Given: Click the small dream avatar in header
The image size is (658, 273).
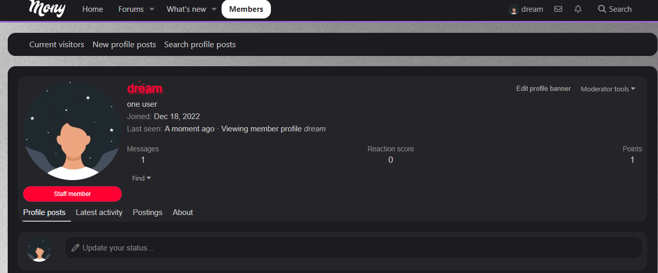Looking at the screenshot, I should [x=513, y=9].
